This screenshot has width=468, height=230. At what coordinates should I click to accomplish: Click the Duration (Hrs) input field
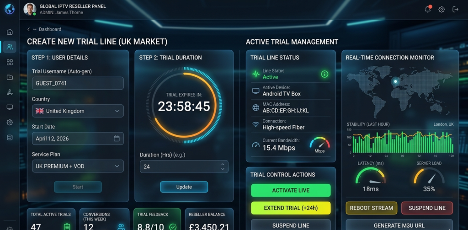(184, 167)
